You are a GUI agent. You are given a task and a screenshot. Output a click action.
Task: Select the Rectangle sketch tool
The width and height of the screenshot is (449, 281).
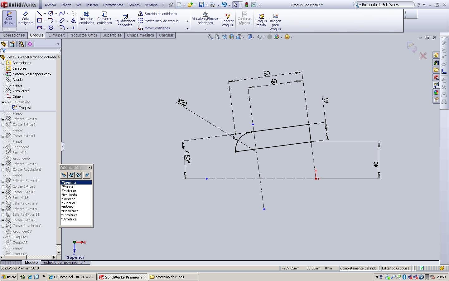point(39,21)
